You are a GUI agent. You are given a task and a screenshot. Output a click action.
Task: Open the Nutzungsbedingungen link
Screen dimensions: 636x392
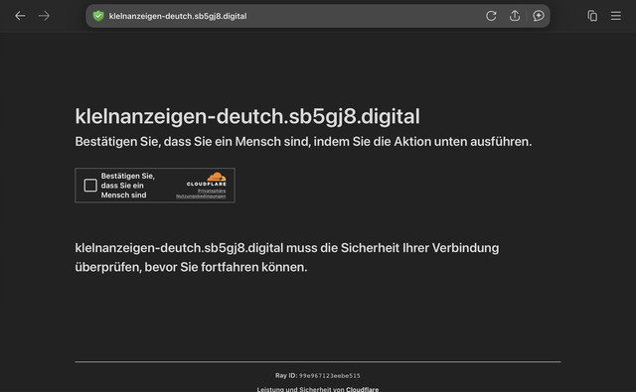[201, 196]
